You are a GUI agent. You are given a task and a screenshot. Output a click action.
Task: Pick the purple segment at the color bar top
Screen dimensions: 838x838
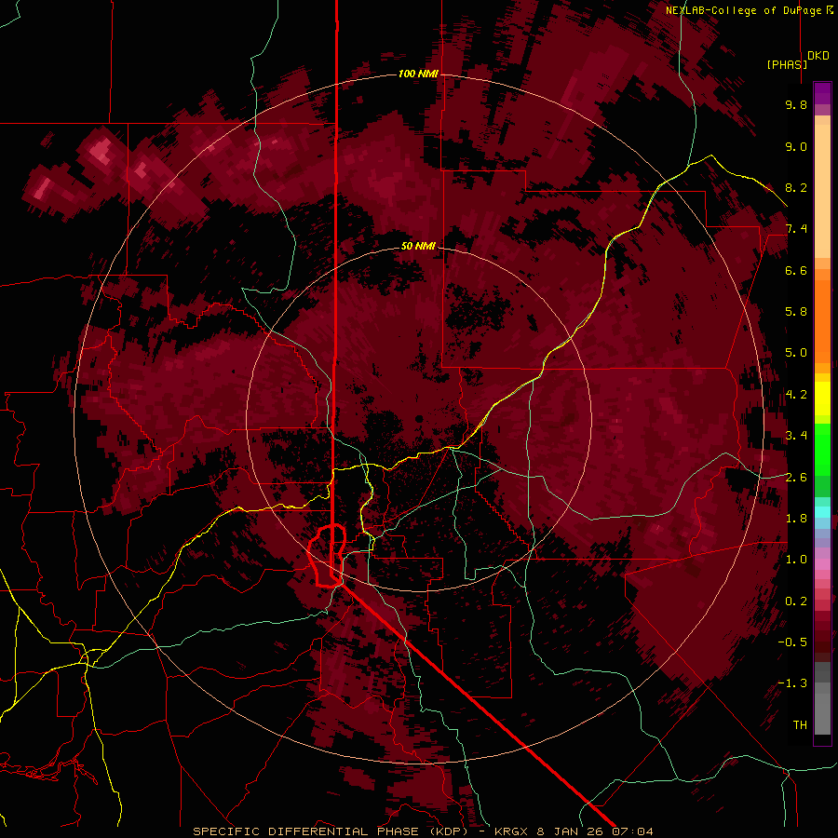point(822,93)
